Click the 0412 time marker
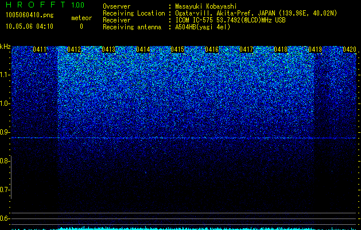 (x=74, y=49)
